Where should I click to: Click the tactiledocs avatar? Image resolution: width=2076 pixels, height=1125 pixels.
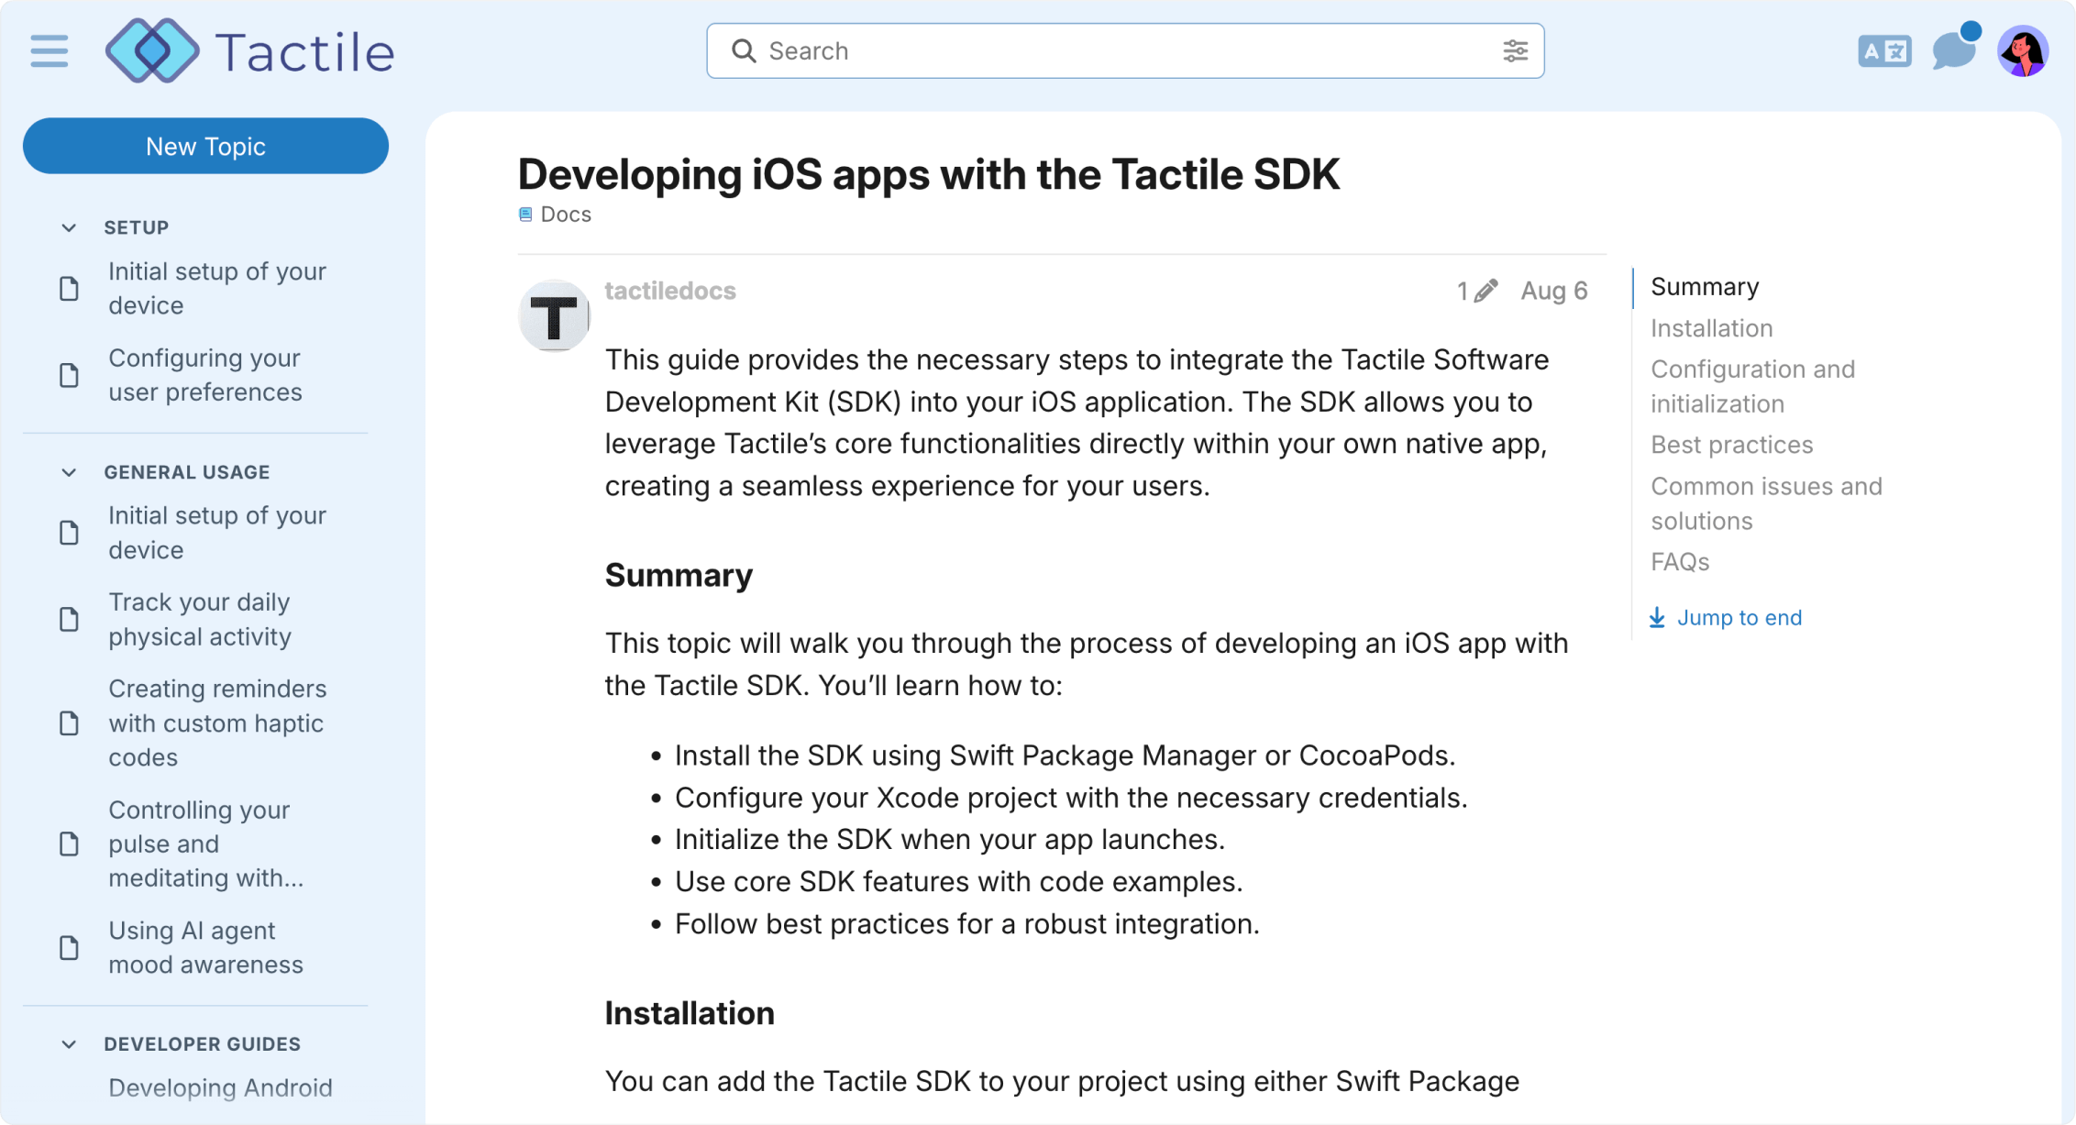[554, 315]
